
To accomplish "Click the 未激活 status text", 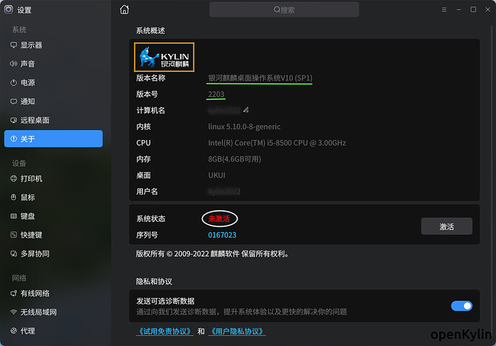I will point(219,219).
